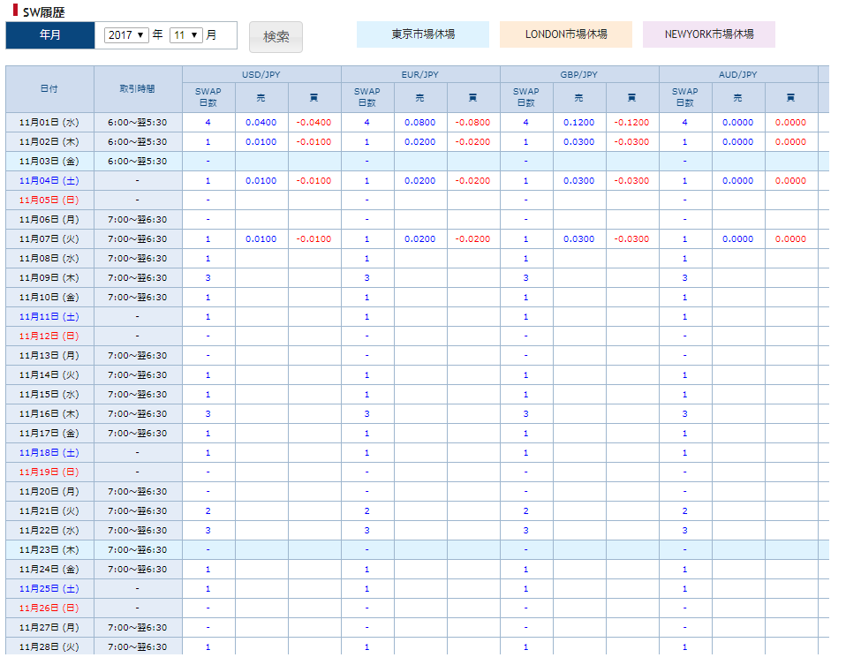Click USD/JPY buy value -0.0400
Image resolution: width=846 pixels, height=665 pixels.
pyautogui.click(x=314, y=123)
